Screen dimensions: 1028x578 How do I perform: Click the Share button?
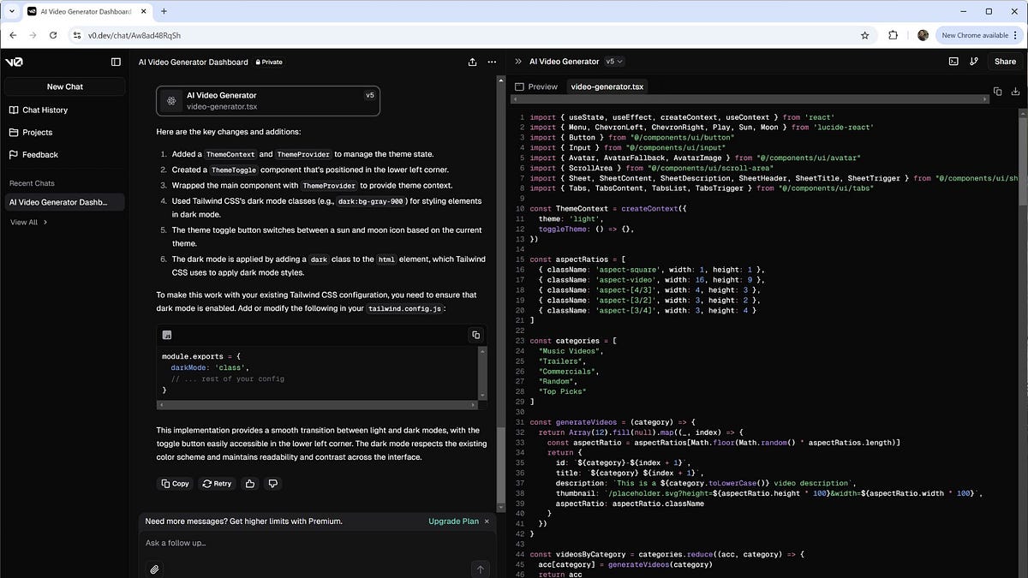click(x=1005, y=62)
